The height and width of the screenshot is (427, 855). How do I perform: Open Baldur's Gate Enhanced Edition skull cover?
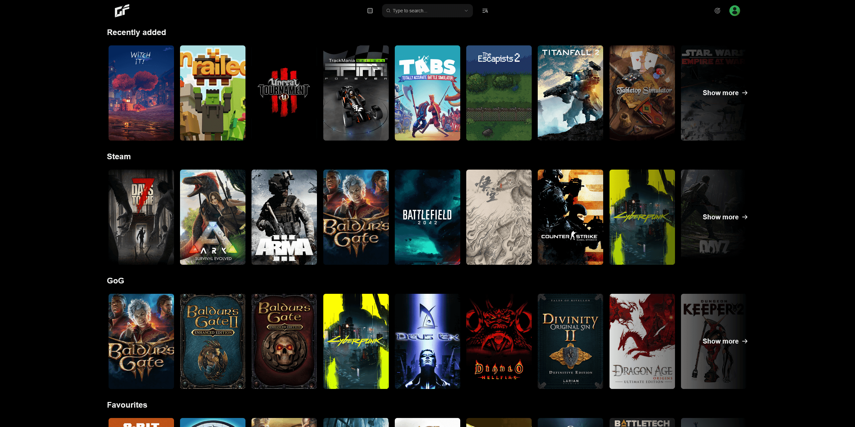coord(284,341)
